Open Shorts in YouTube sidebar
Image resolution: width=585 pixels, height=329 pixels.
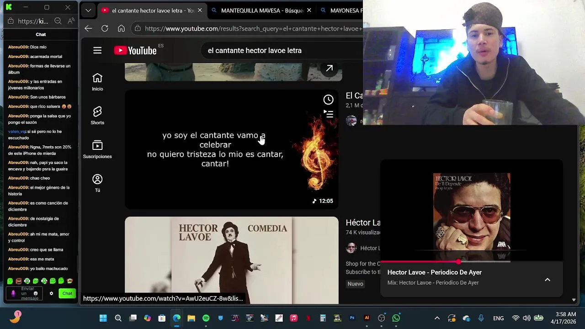pyautogui.click(x=97, y=116)
